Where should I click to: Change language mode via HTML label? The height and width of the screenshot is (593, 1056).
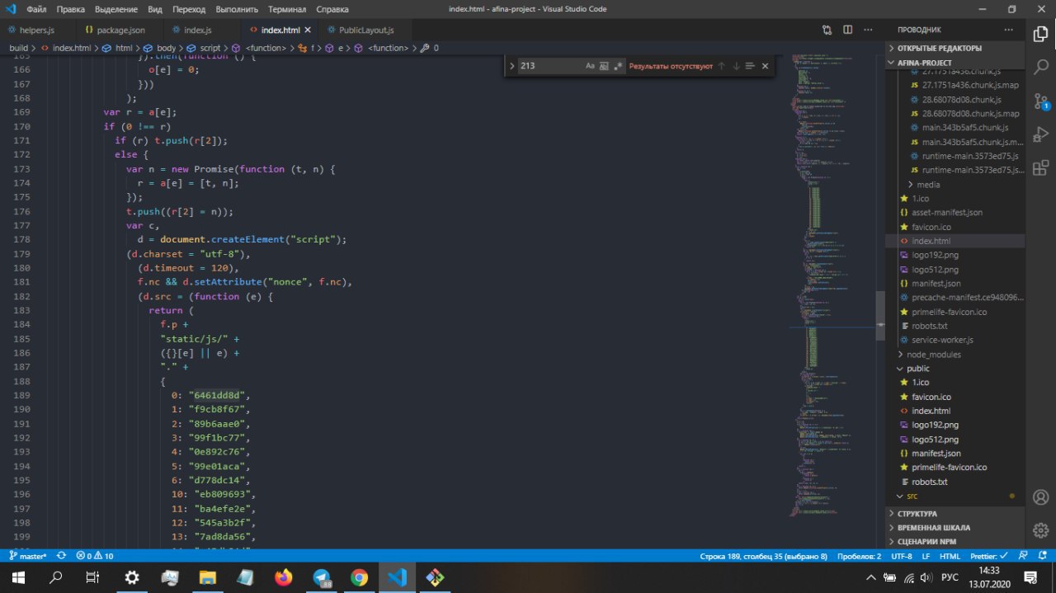(x=950, y=556)
